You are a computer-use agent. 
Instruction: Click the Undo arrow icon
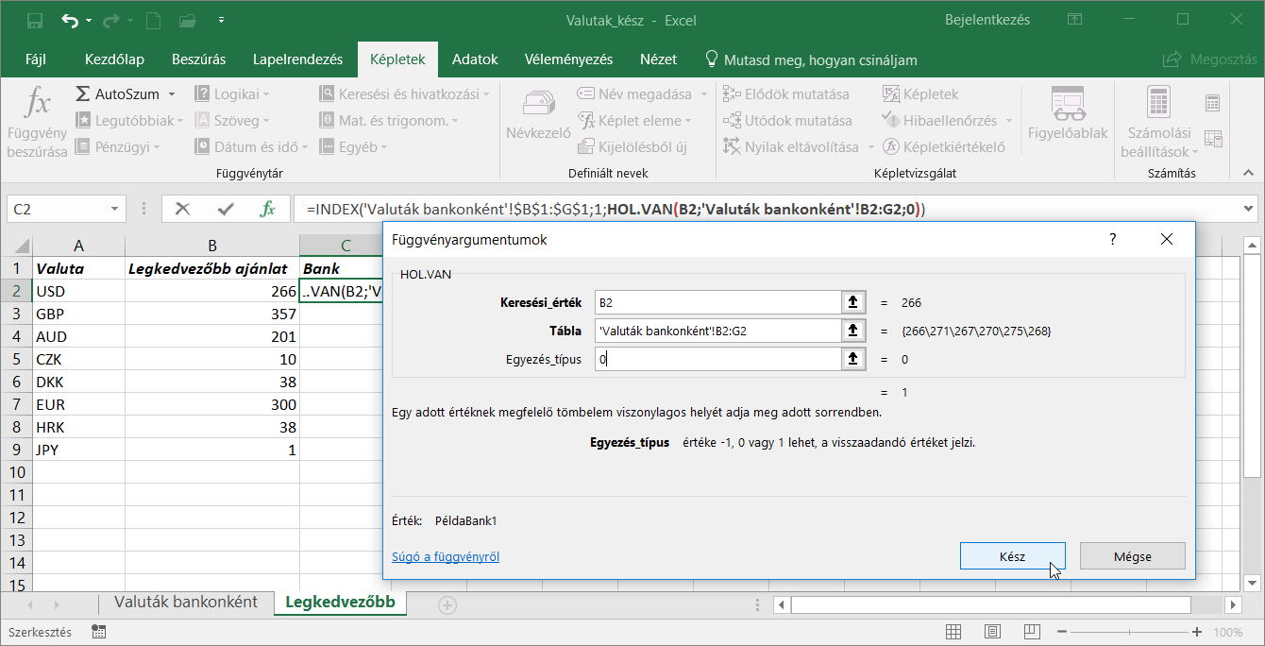(x=70, y=20)
